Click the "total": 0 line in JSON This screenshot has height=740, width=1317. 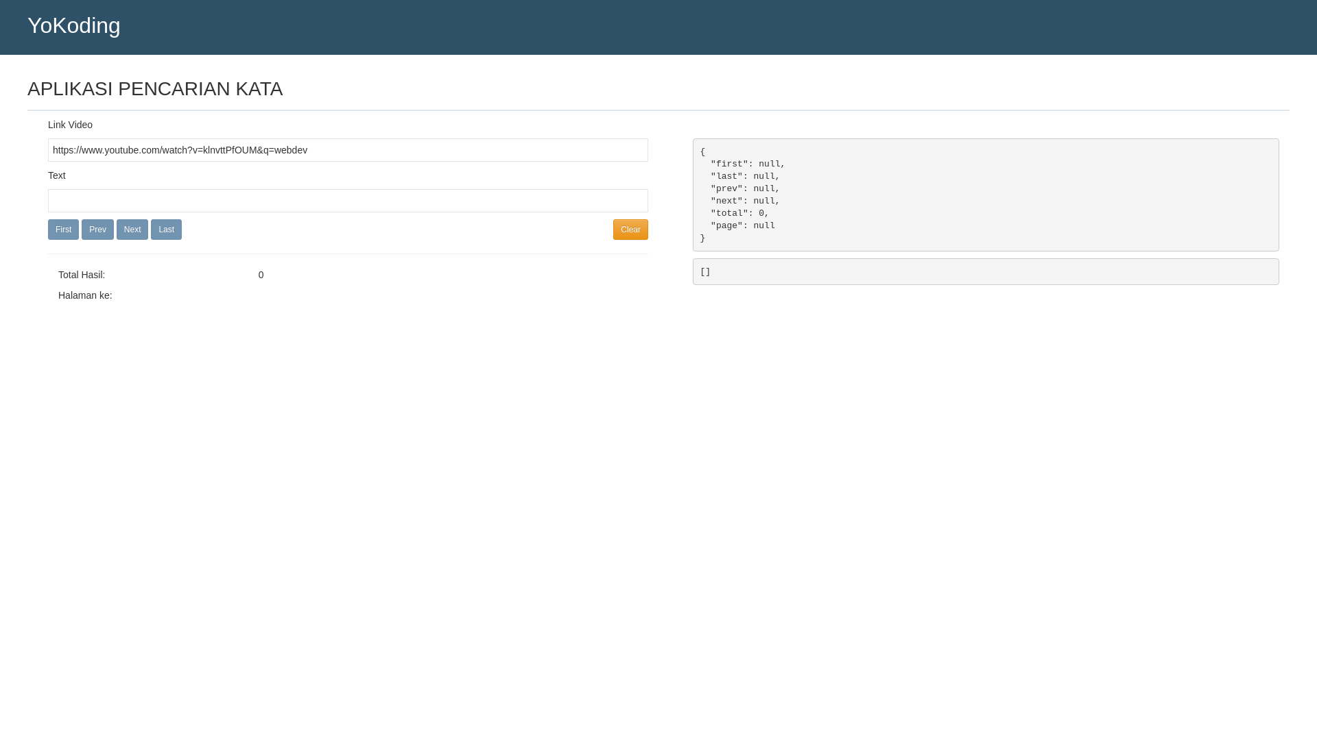pyautogui.click(x=739, y=213)
